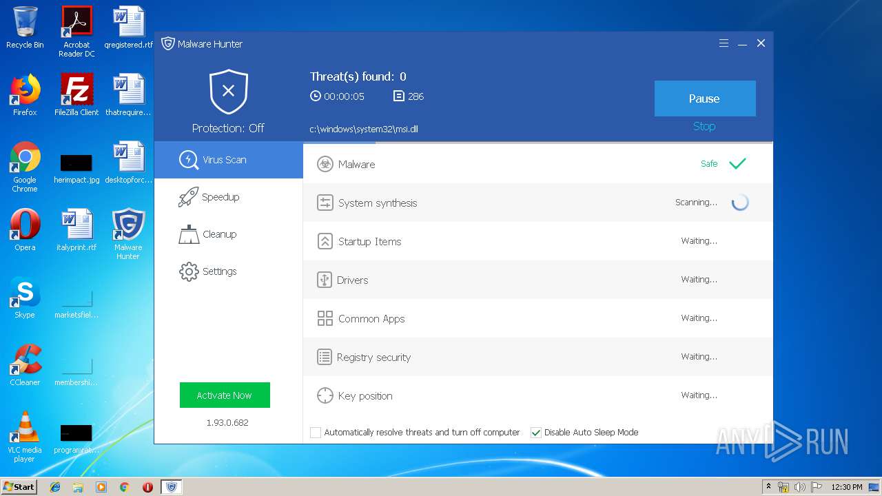Open Malware Hunter desktop shortcut
Viewport: 882px width, 496px height.
coord(128,234)
